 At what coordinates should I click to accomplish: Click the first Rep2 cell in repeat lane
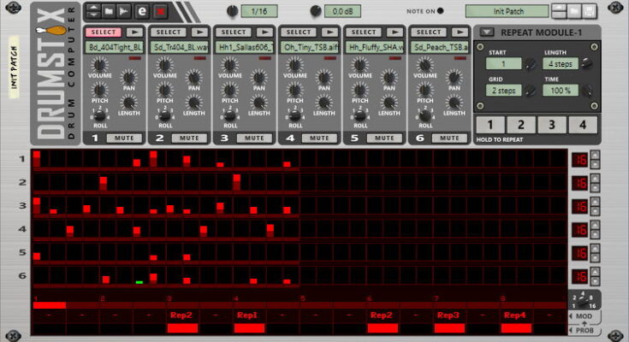click(x=181, y=315)
